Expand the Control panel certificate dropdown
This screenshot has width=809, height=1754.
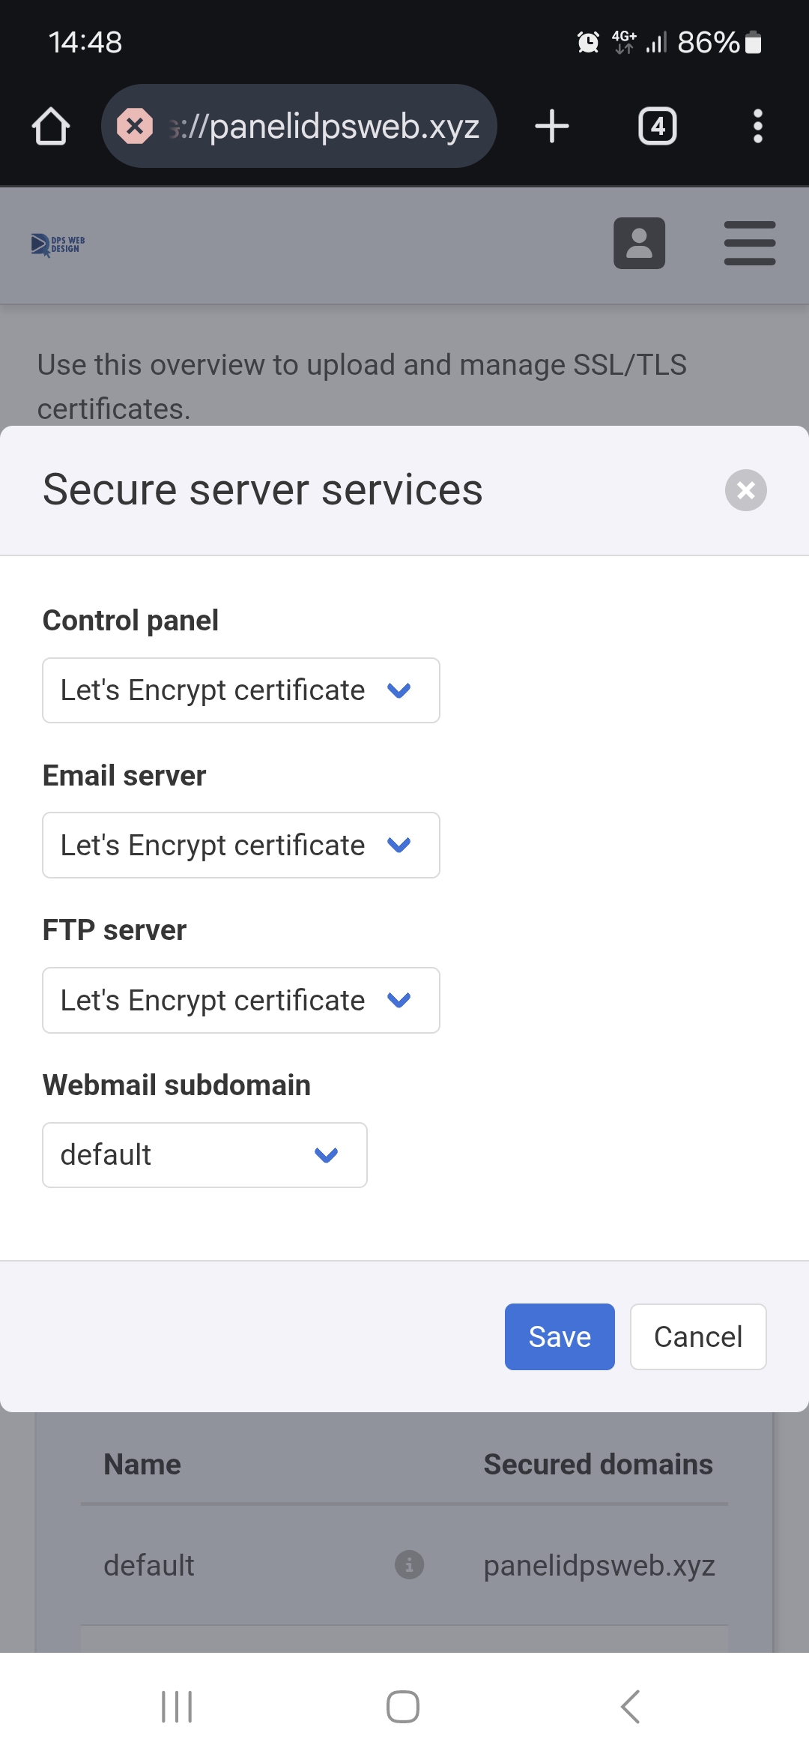(x=240, y=690)
